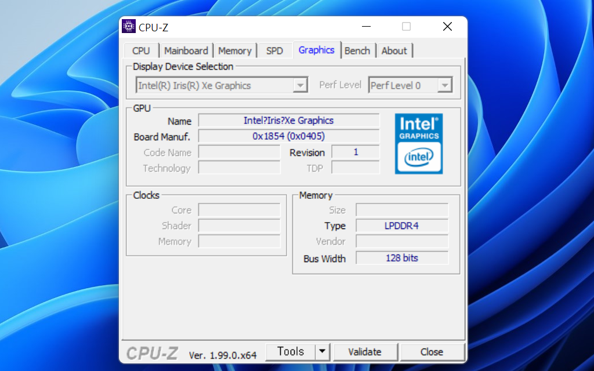Open the Tools arrow dropdown menu
Viewport: 594px width, 371px height.
[x=323, y=352]
